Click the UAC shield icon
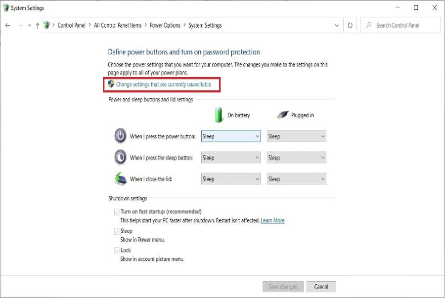 coord(111,84)
